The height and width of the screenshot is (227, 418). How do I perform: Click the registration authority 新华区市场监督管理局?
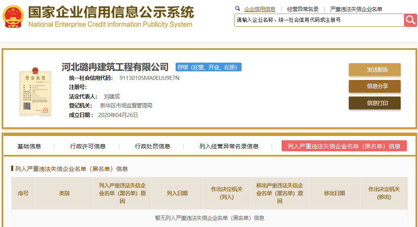126,105
